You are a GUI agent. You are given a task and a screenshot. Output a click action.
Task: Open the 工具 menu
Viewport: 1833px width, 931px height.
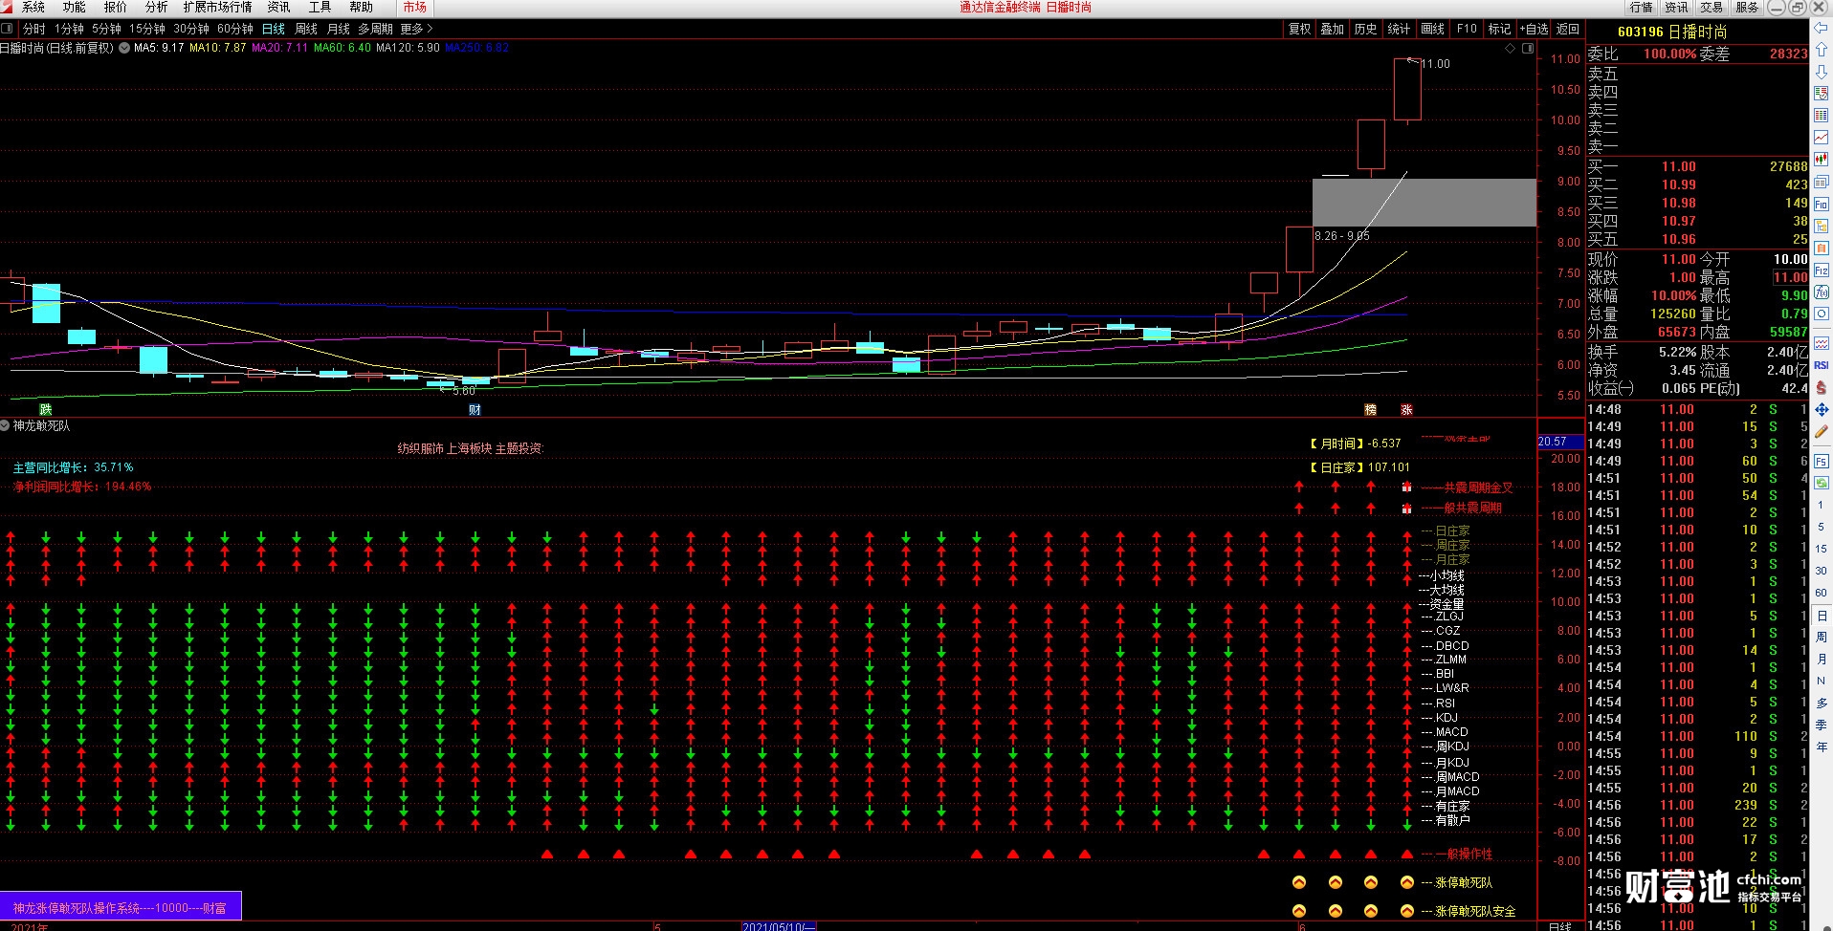(320, 7)
